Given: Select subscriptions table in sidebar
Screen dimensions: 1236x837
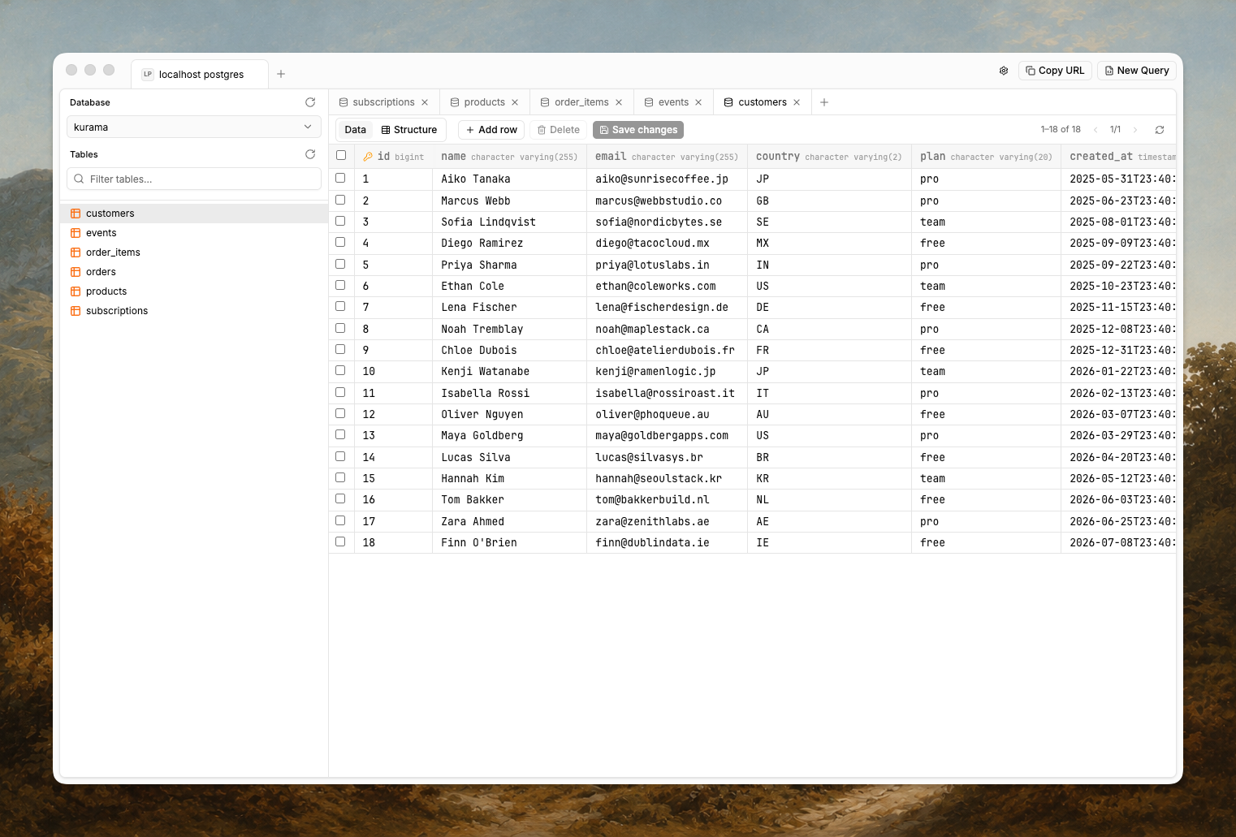Looking at the screenshot, I should 194,311.
